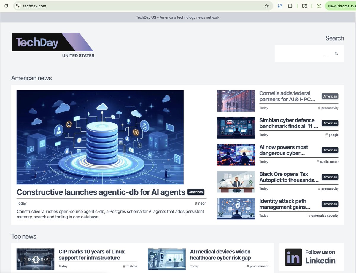The width and height of the screenshot is (356, 273).
Task: Open the # google tag
Action: click(332, 135)
